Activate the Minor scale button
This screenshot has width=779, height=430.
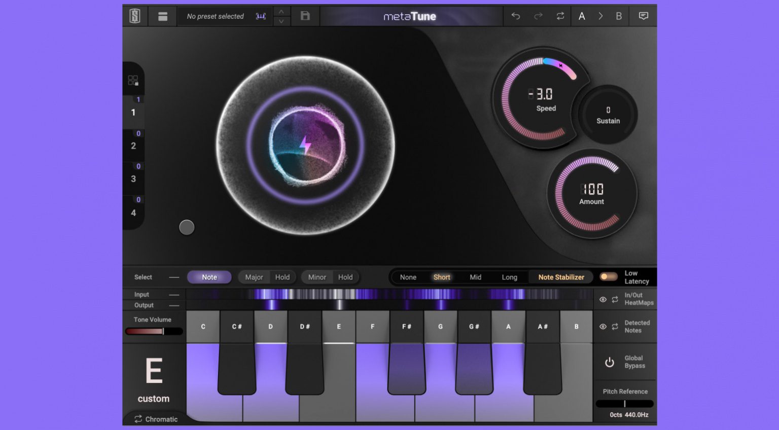click(316, 277)
